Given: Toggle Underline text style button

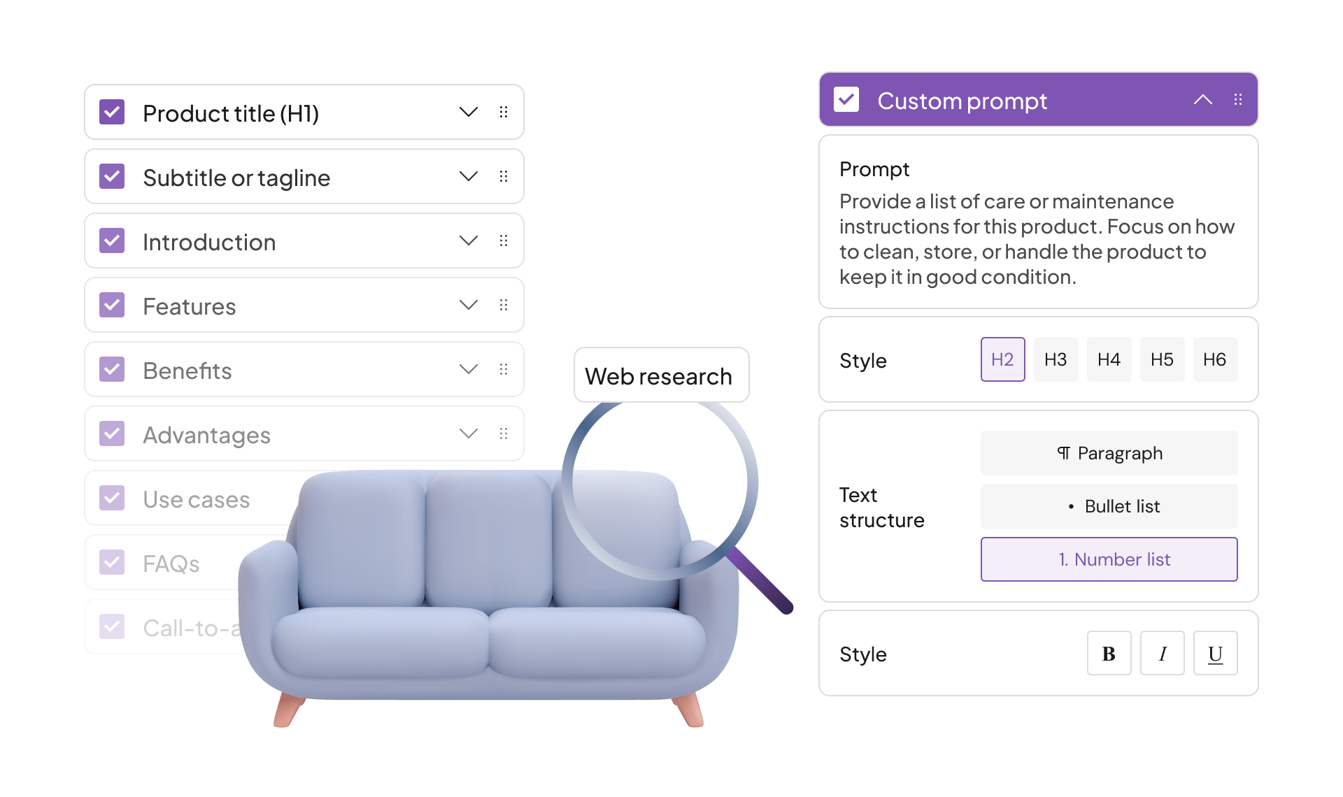Looking at the screenshot, I should [1215, 653].
